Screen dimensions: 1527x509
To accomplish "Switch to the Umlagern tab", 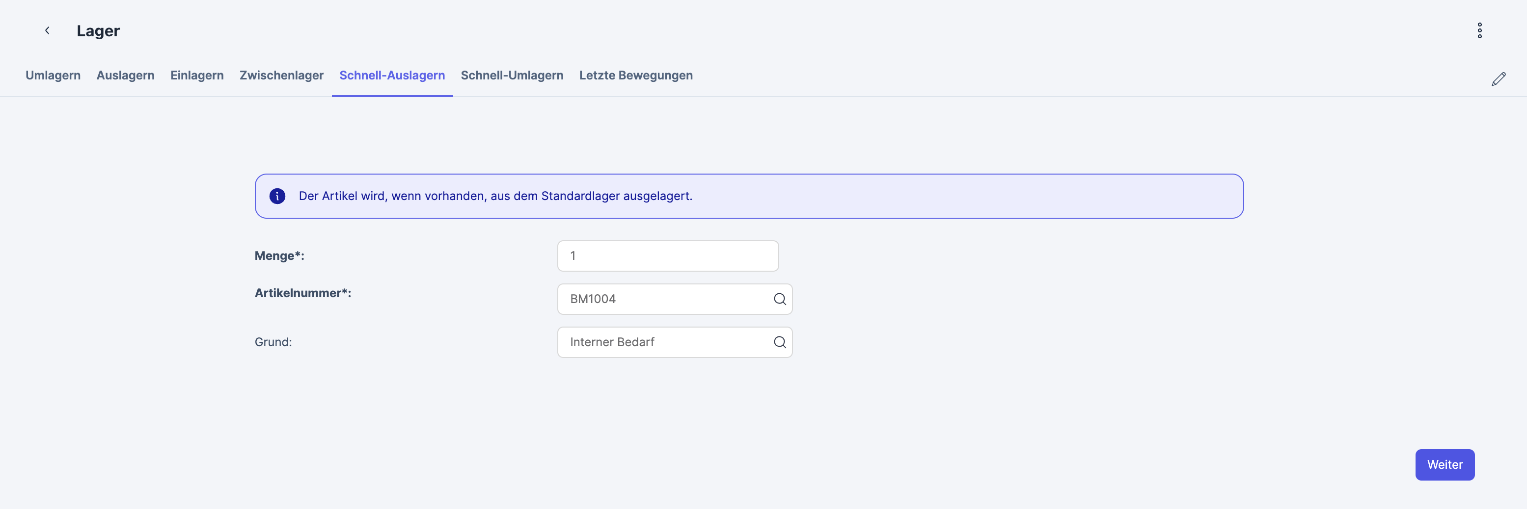I will [x=53, y=76].
